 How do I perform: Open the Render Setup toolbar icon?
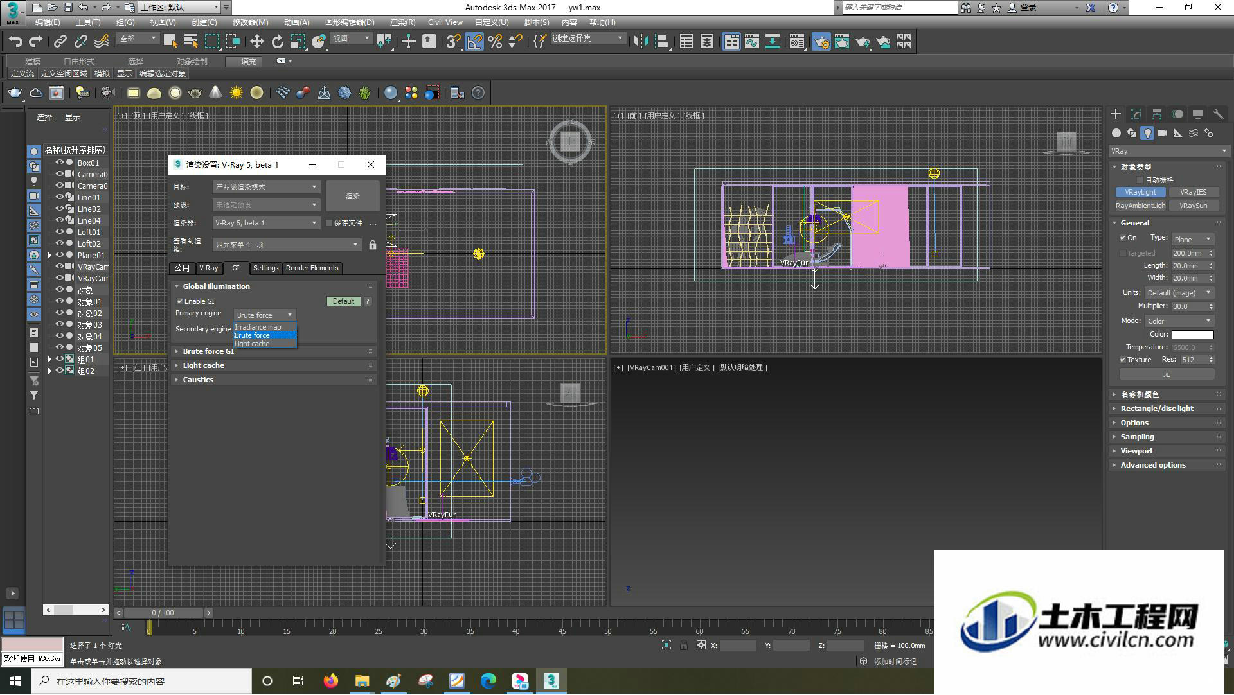pos(821,42)
